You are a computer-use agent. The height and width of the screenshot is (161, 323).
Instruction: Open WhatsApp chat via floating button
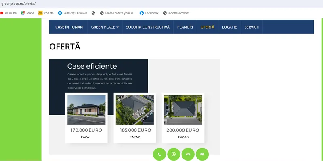click(x=174, y=154)
